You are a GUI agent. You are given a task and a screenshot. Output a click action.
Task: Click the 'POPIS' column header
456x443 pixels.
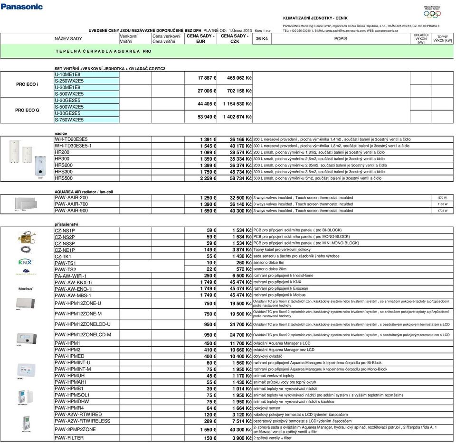(x=341, y=38)
